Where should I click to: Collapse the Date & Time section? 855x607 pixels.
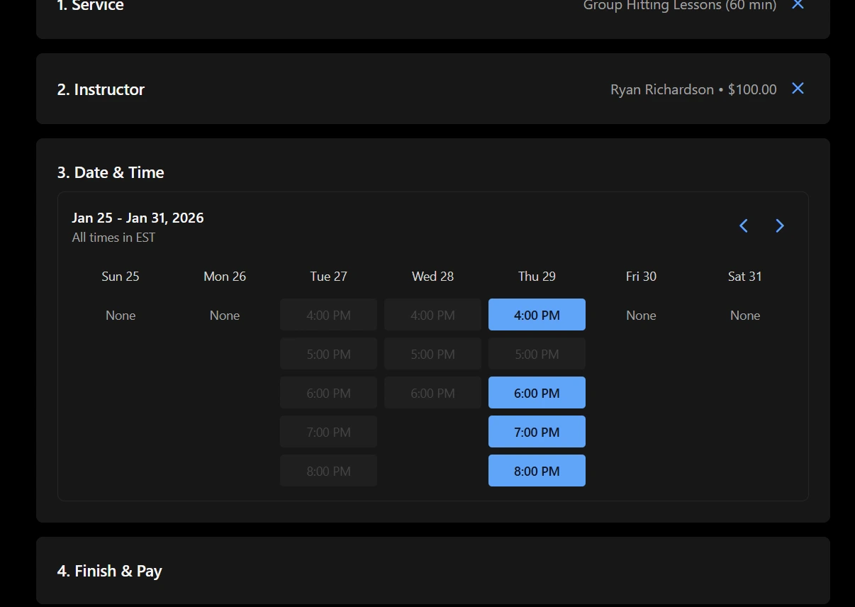(x=111, y=172)
